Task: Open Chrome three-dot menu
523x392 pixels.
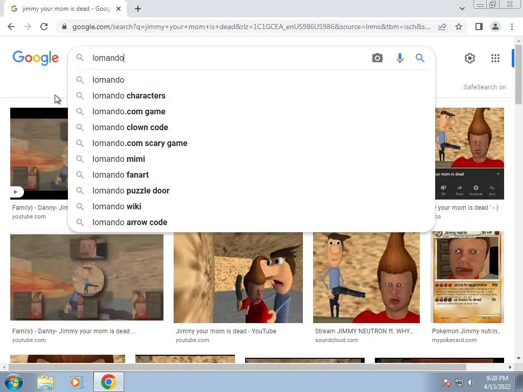Action: (512, 27)
